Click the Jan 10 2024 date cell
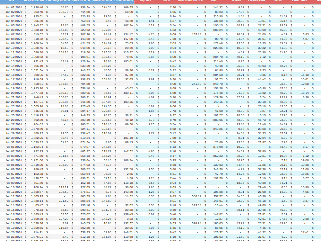 tap(14, 48)
